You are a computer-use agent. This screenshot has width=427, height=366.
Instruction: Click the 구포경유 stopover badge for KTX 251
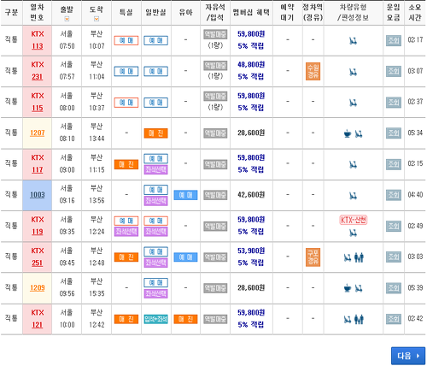pos(313,257)
